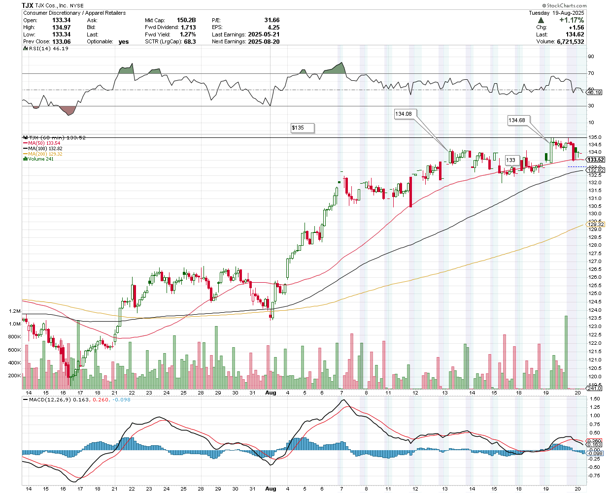
Task: Click the green up-arrow beside +1.17%
Action: click(541, 20)
